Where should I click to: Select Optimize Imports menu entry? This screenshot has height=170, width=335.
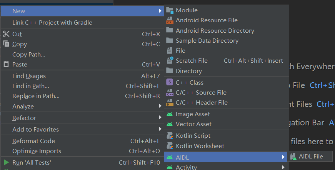[x=82, y=151]
